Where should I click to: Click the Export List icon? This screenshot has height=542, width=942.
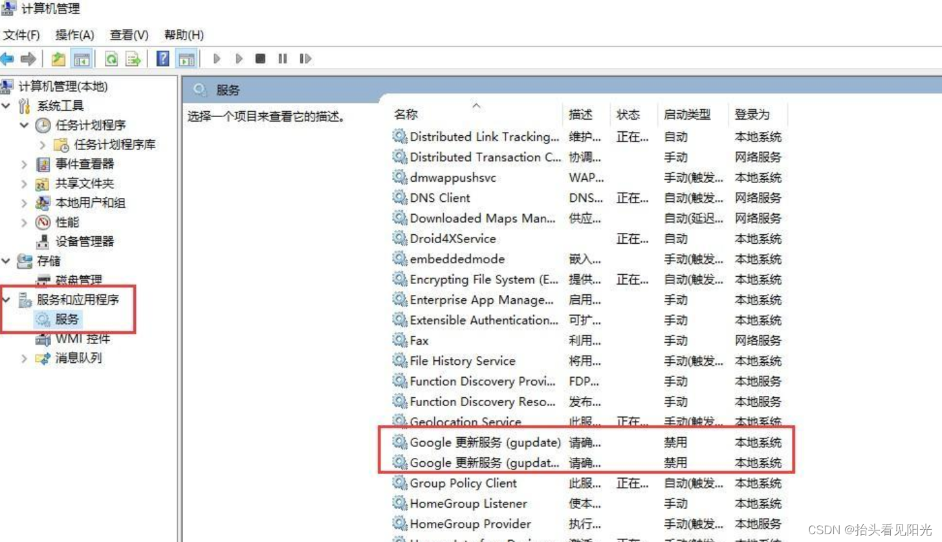[131, 59]
